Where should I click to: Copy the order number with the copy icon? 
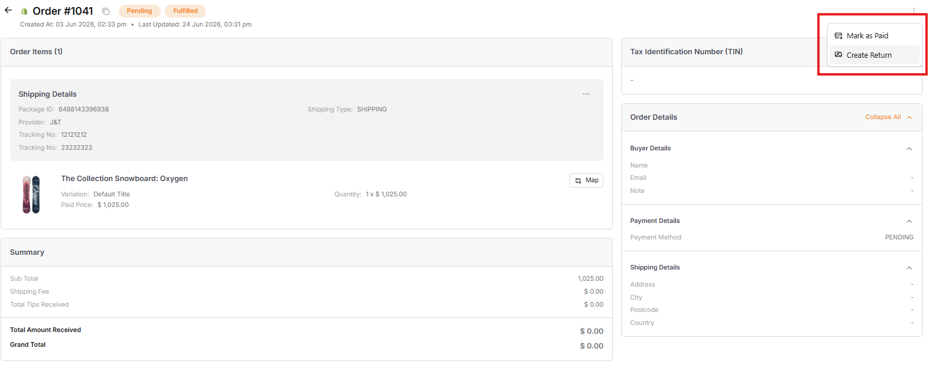(x=106, y=11)
